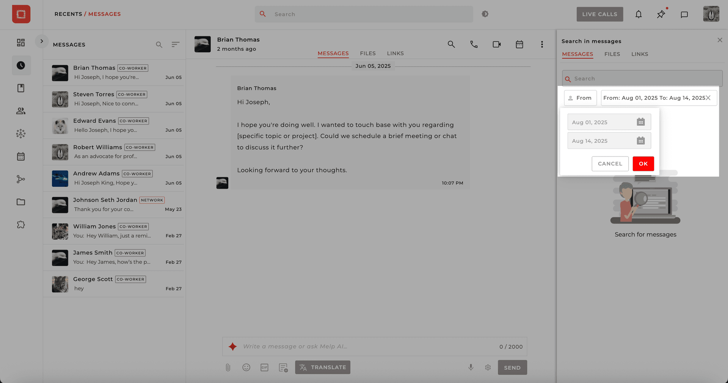Click the Files folder icon in sidebar

click(x=21, y=202)
